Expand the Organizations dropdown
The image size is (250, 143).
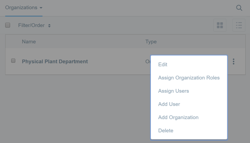click(24, 7)
